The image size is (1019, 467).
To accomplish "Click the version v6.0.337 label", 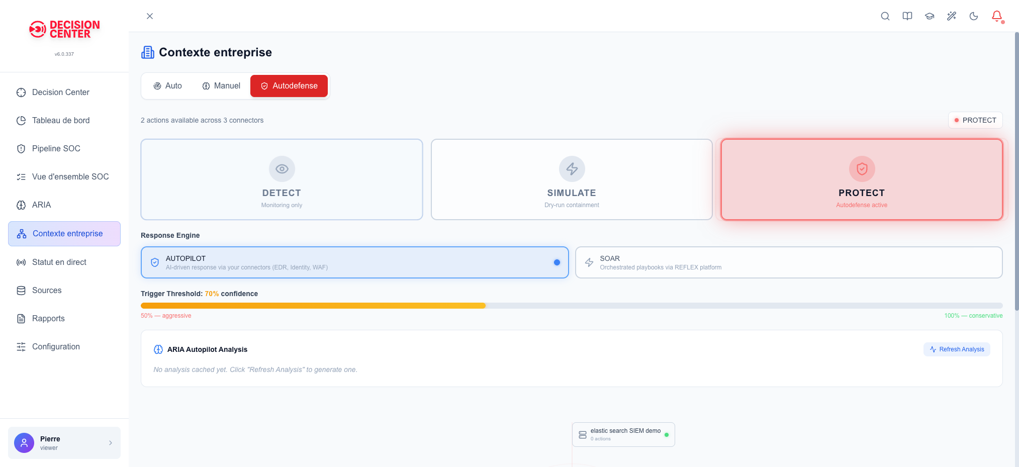I will [64, 54].
